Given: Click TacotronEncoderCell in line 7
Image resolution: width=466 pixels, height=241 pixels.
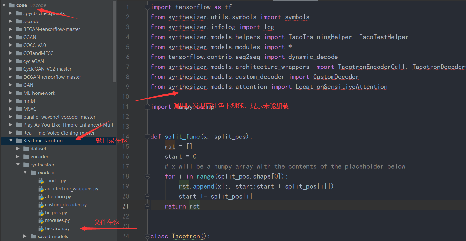Looking at the screenshot, I should (371, 67).
